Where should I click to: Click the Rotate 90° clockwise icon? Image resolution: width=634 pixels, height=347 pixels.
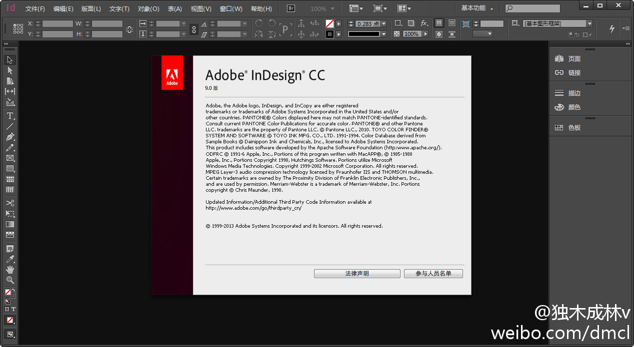pyautogui.click(x=258, y=23)
